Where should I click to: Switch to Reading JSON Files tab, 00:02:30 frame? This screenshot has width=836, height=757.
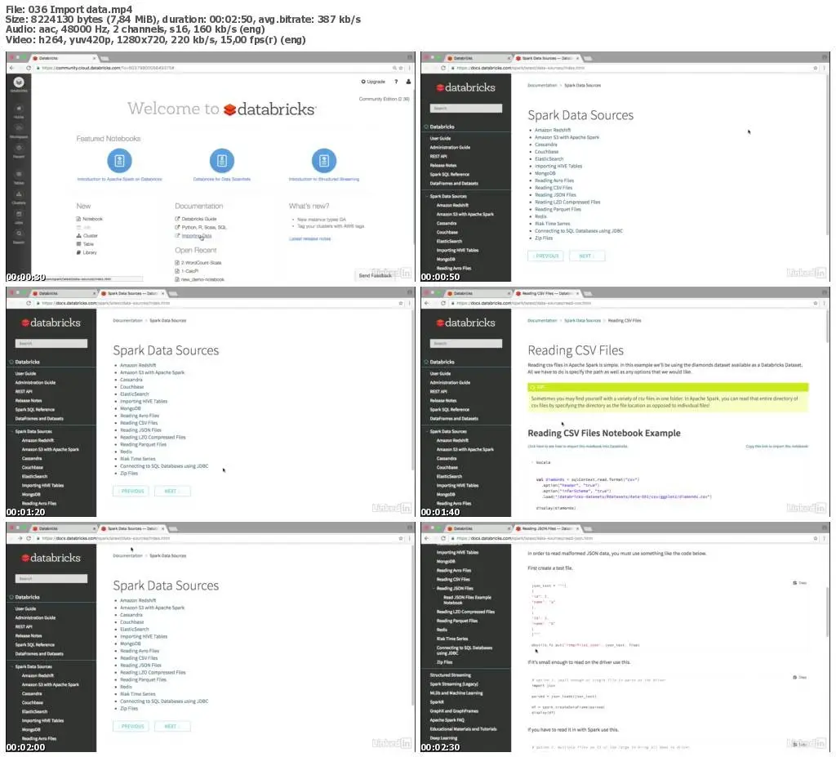(x=547, y=528)
